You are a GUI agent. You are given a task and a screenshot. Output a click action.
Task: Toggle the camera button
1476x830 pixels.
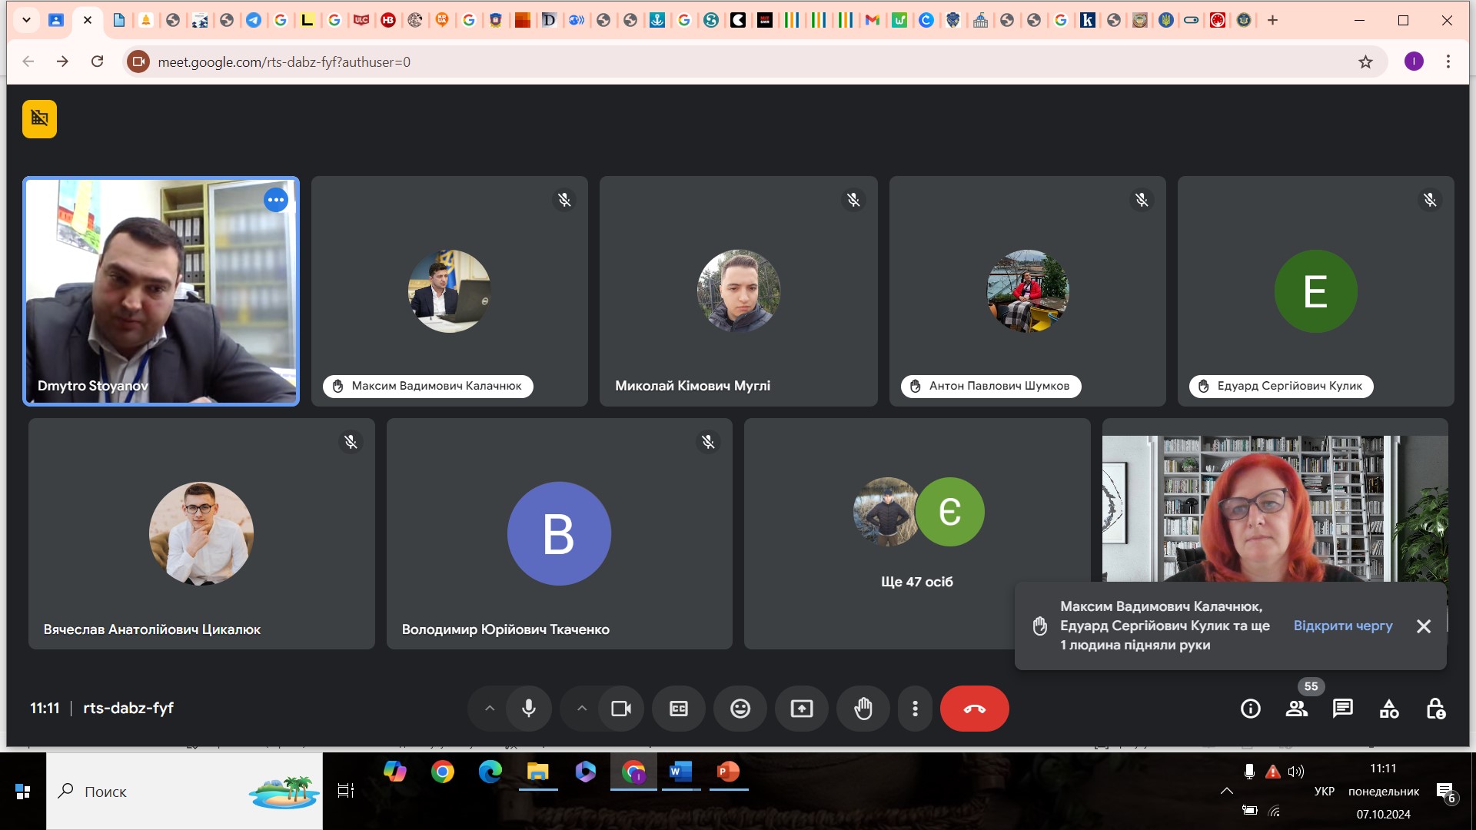click(x=621, y=709)
